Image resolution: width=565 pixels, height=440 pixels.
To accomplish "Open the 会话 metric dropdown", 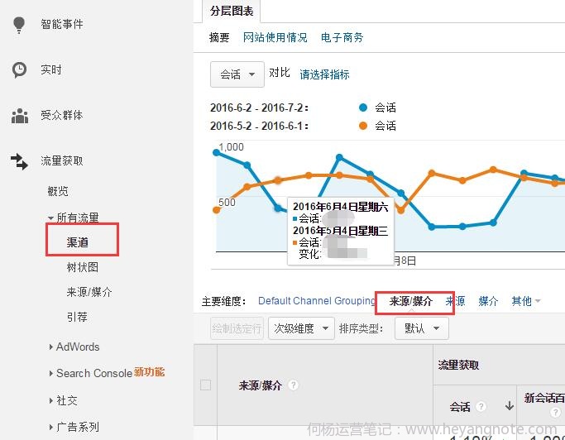I will click(237, 74).
